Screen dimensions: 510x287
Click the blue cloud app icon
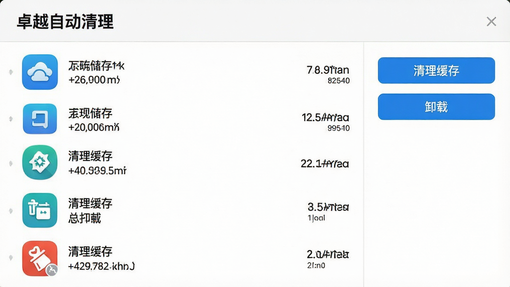40,72
